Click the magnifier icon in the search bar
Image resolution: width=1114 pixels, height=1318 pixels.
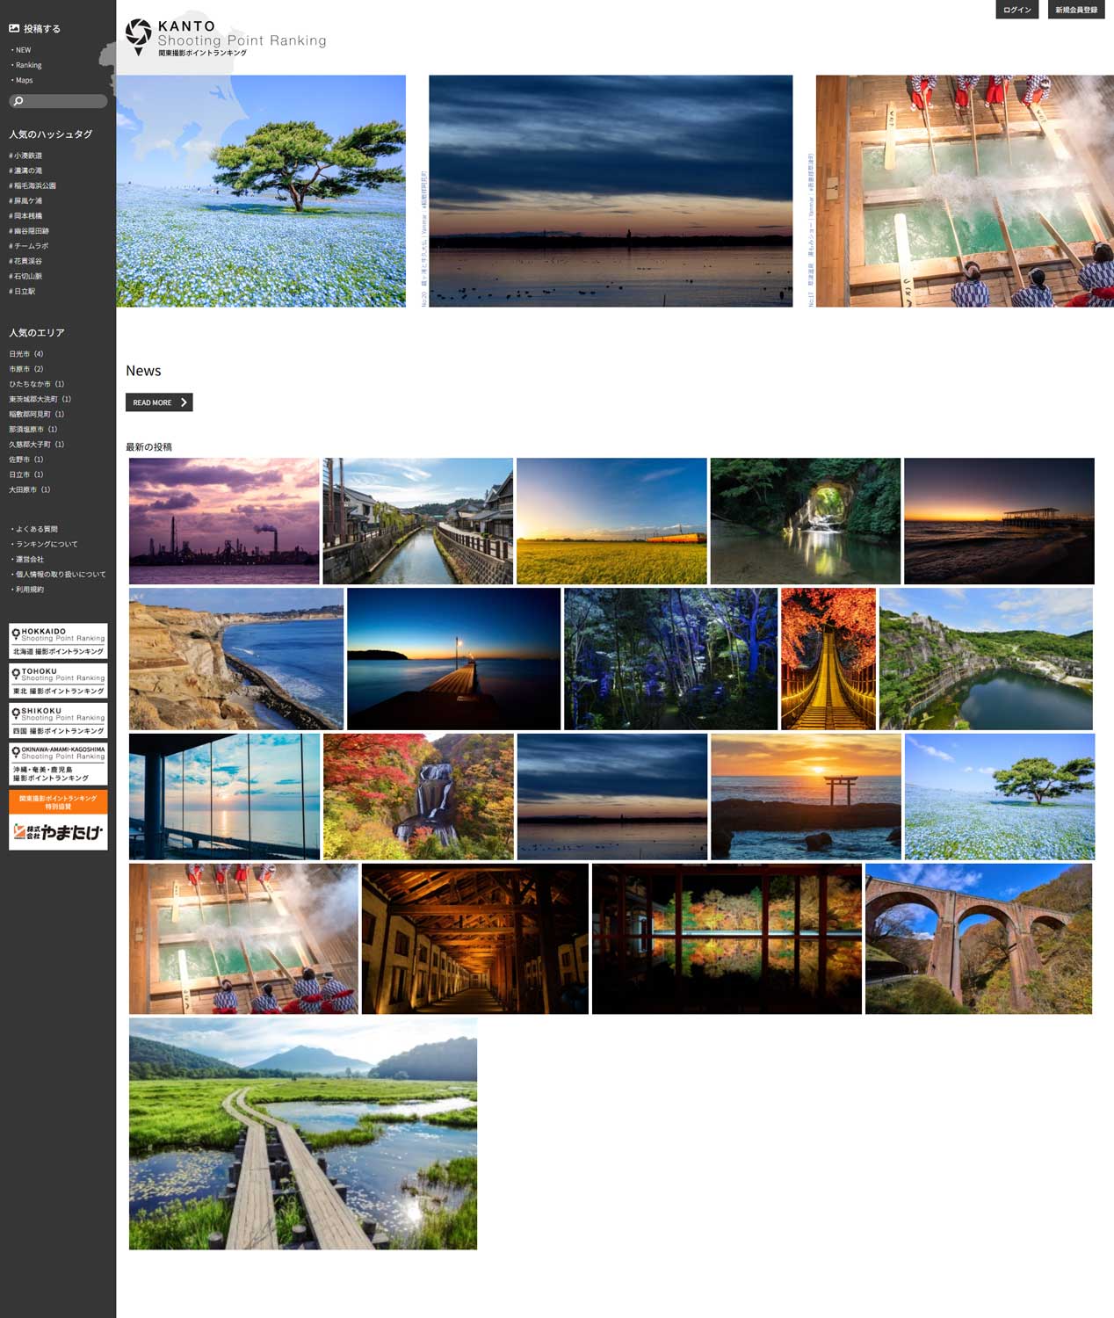(x=18, y=101)
